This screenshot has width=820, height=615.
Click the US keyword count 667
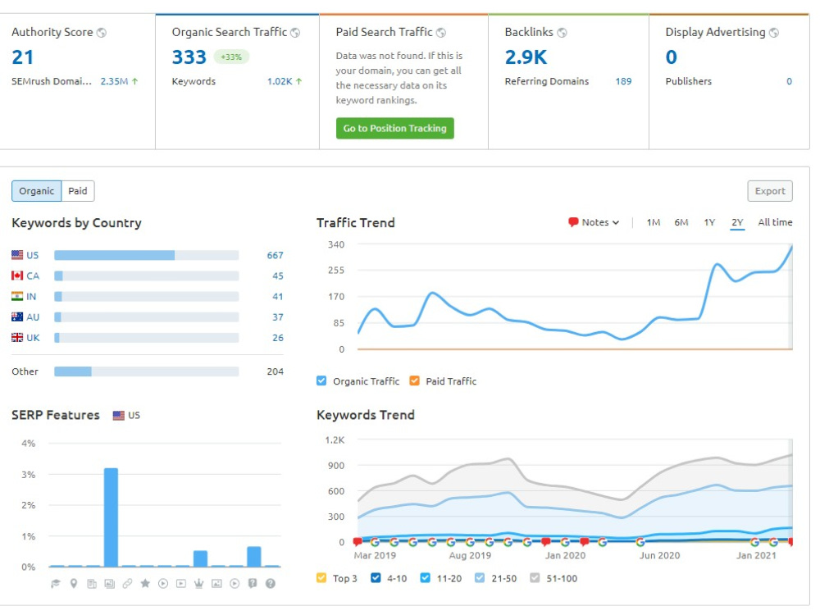tap(275, 255)
